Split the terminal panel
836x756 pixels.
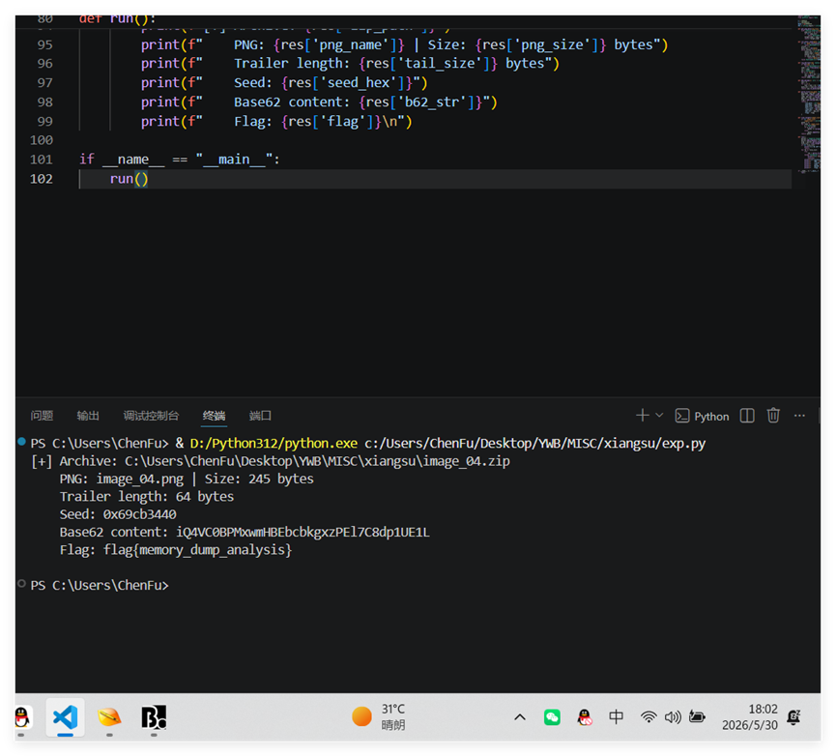click(747, 416)
